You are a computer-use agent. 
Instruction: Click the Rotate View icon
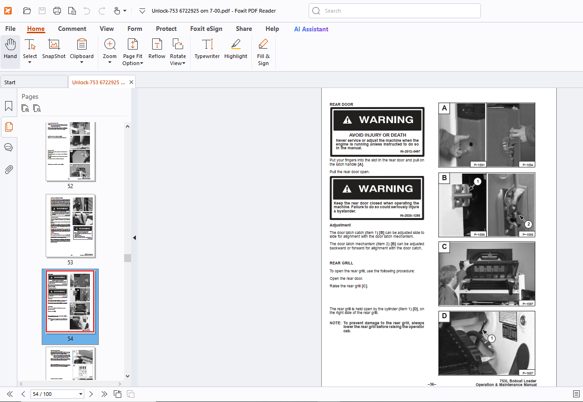click(178, 45)
